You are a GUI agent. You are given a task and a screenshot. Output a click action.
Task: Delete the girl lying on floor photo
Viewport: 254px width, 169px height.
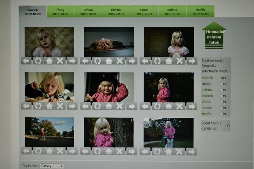120,61
